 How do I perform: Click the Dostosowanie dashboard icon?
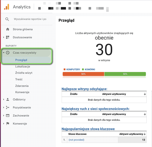click(x=8, y=37)
